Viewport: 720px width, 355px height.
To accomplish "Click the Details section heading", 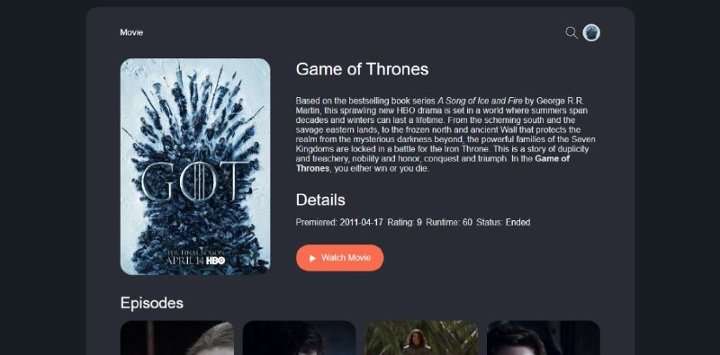I will click(320, 200).
